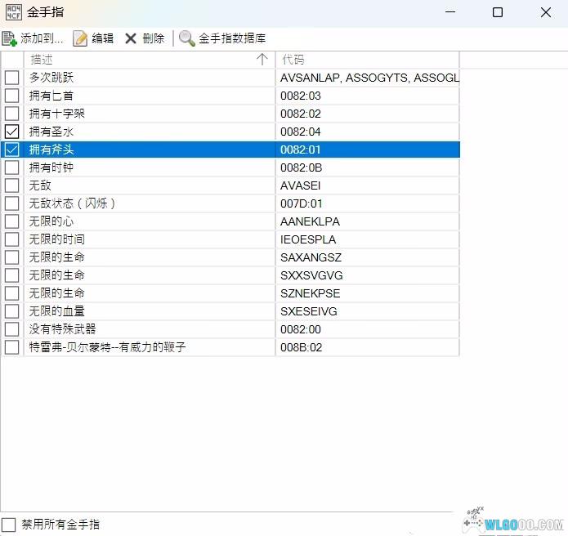Maximize the 金手指 window
This screenshot has width=568, height=536.
498,12
